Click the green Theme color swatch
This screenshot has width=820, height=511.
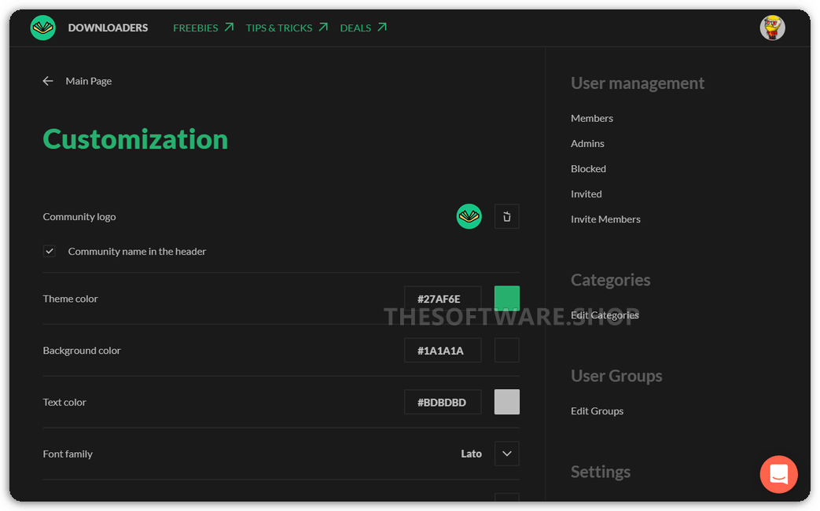tap(506, 299)
